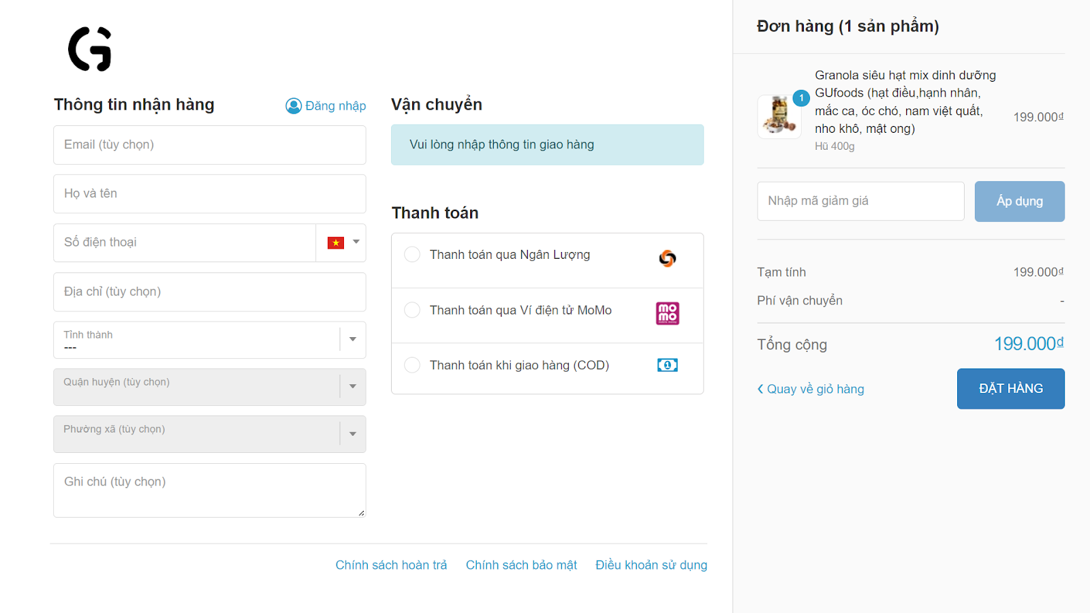Click the ĐẶT HÀNG button

[1011, 389]
